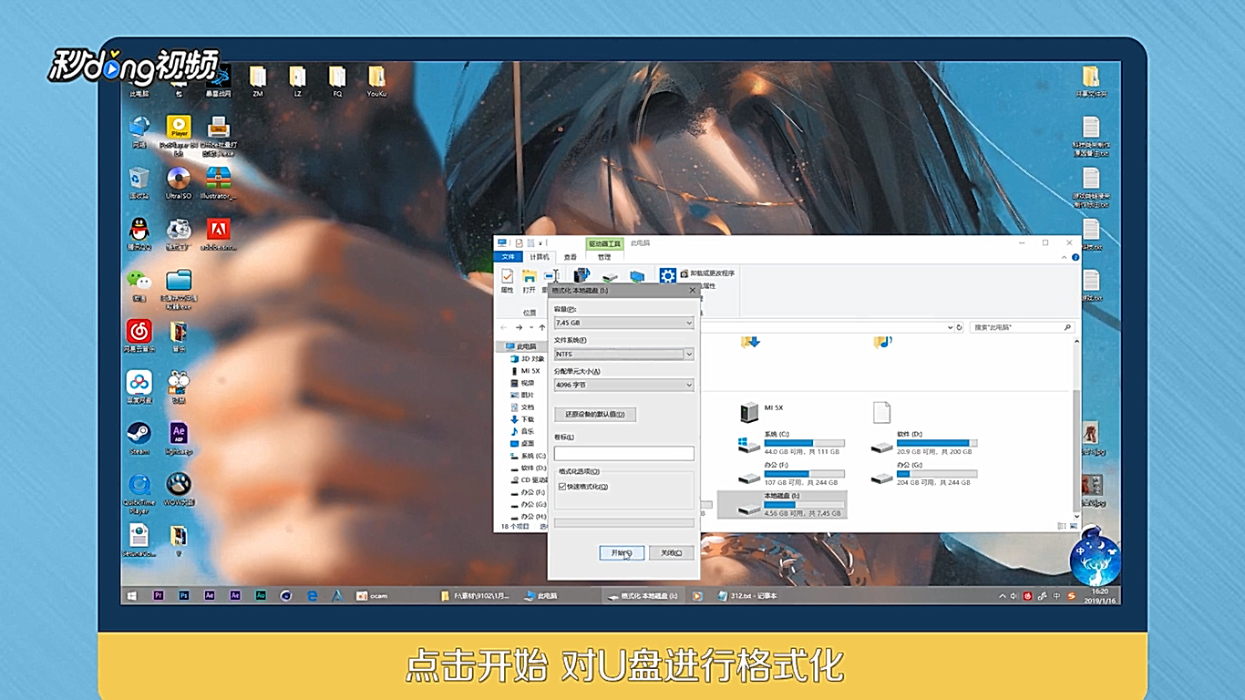Select the 办公 (G:) drive

click(x=923, y=475)
